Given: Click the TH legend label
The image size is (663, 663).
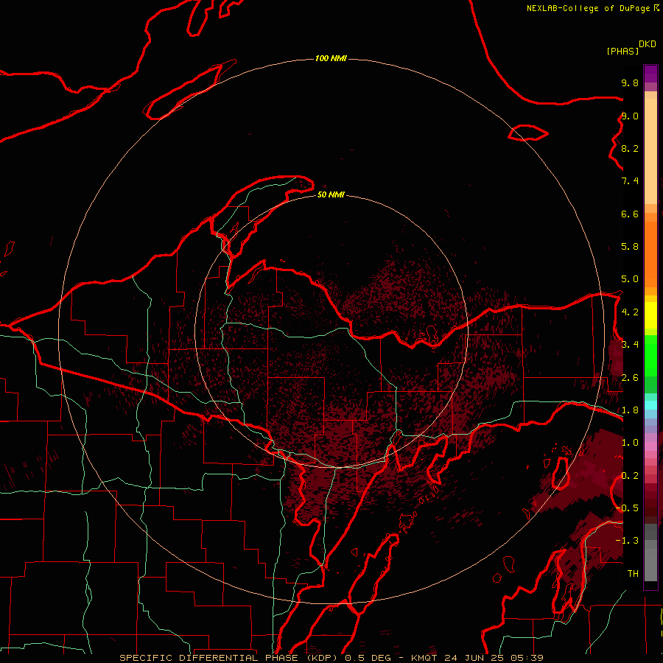Looking at the screenshot, I should (x=633, y=574).
